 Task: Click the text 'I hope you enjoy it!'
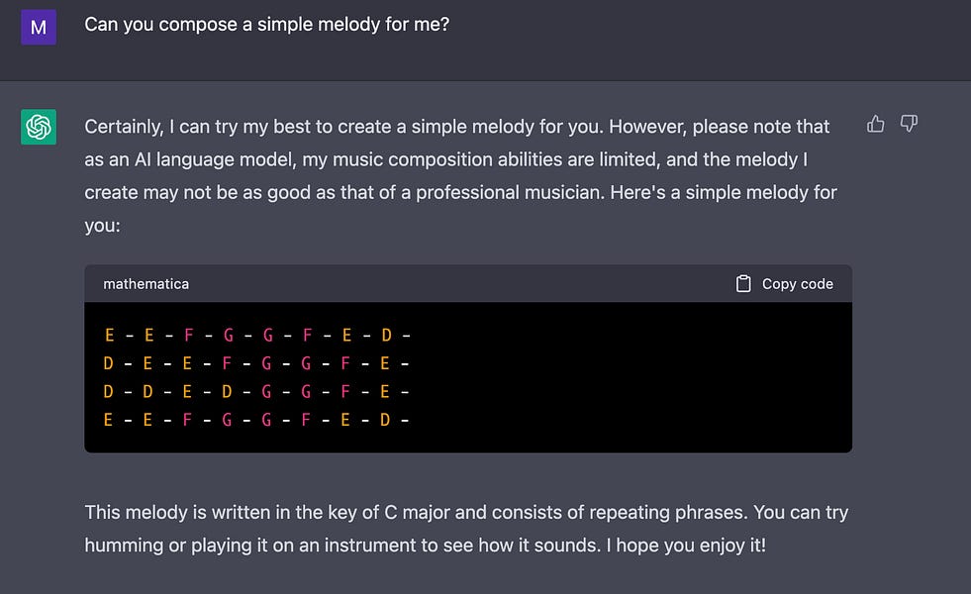686,545
